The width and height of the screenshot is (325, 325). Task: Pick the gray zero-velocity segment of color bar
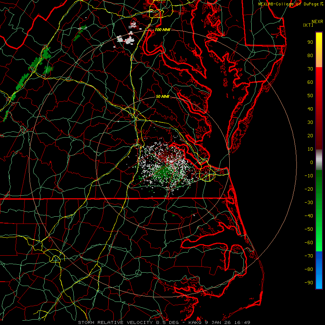coord(319,160)
